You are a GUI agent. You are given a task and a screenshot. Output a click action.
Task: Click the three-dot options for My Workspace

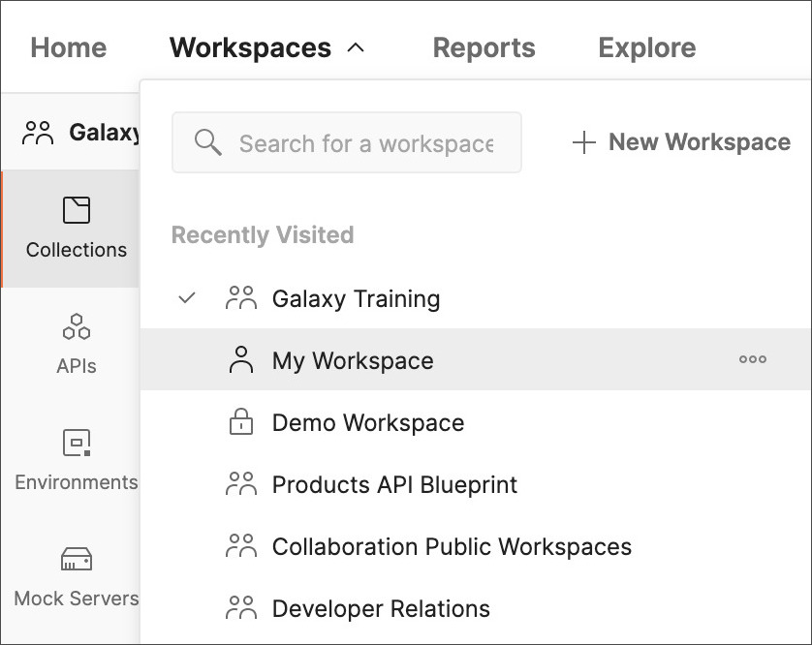click(x=752, y=359)
